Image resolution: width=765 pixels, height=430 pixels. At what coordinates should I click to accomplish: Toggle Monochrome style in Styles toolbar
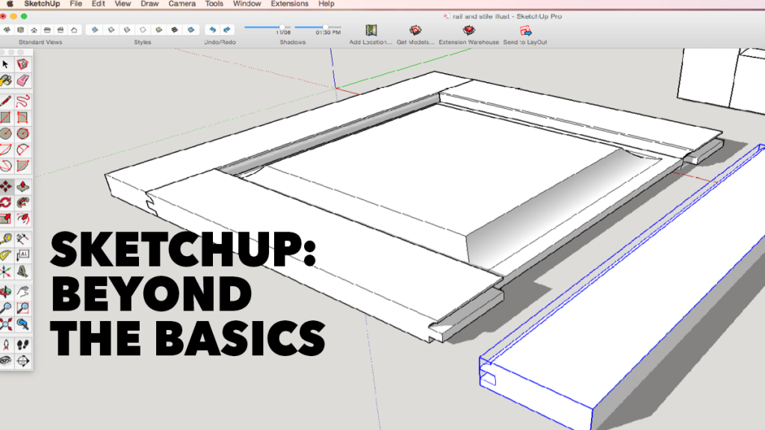(x=191, y=30)
